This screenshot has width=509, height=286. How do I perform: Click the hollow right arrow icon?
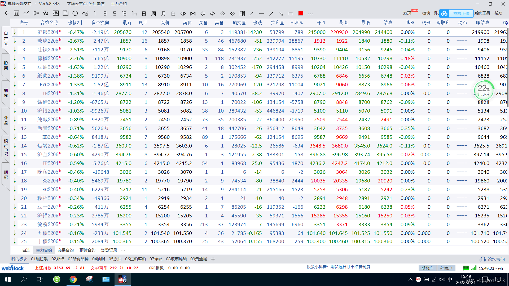tap(213, 13)
